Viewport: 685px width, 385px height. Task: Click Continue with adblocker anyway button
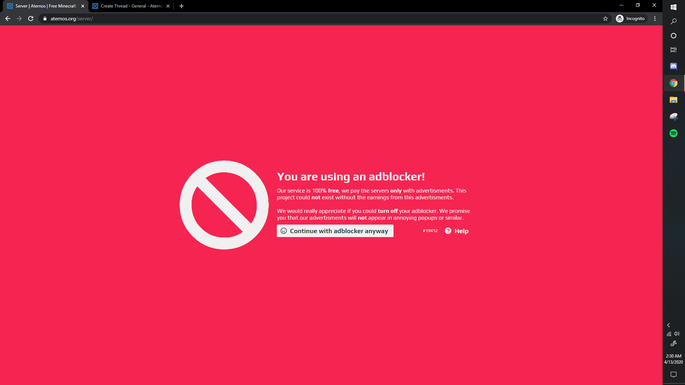pyautogui.click(x=335, y=231)
